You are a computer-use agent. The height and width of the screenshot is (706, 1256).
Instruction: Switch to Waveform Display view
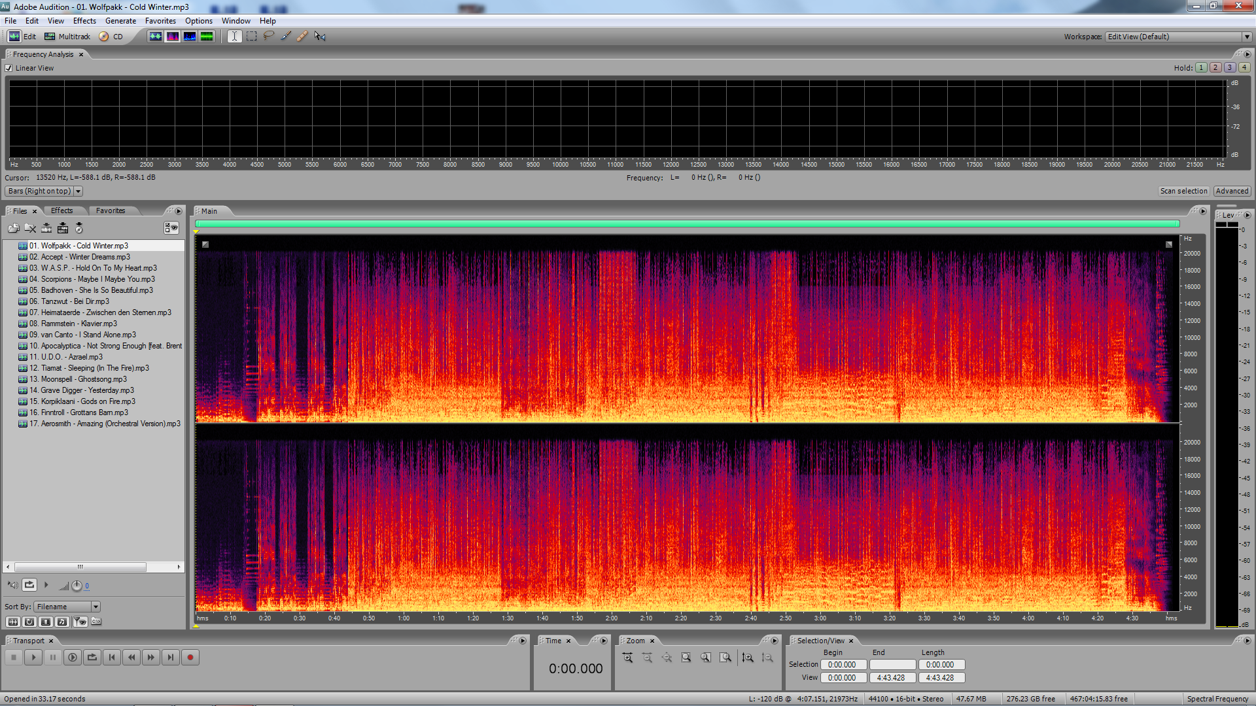tap(155, 37)
